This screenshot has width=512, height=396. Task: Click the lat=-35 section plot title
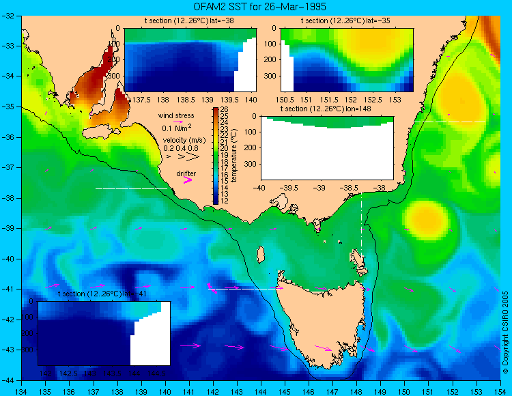coord(345,21)
